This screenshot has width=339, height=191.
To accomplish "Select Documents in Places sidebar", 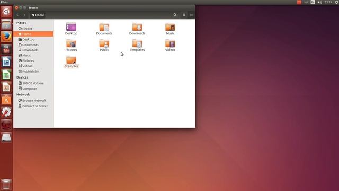I will [33, 45].
